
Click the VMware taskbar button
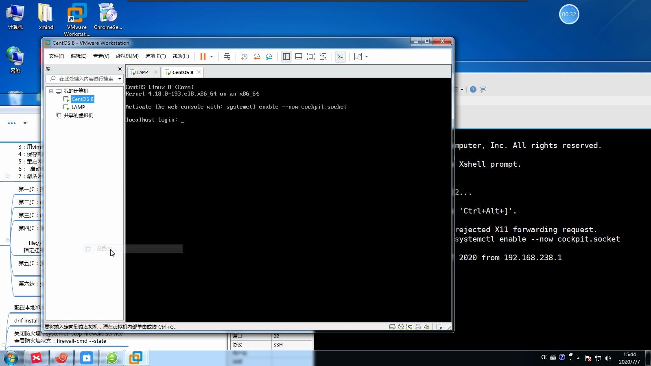pyautogui.click(x=136, y=358)
